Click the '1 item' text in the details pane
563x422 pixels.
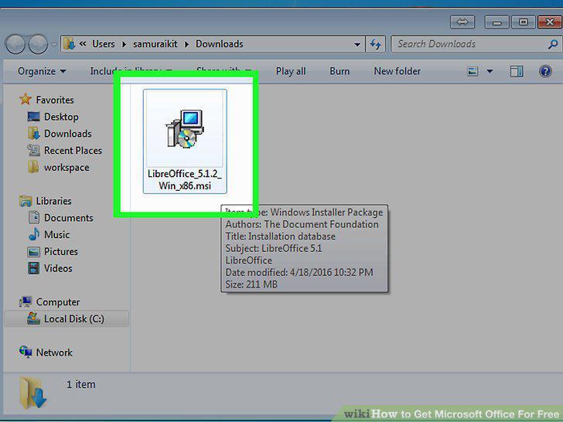pos(81,384)
